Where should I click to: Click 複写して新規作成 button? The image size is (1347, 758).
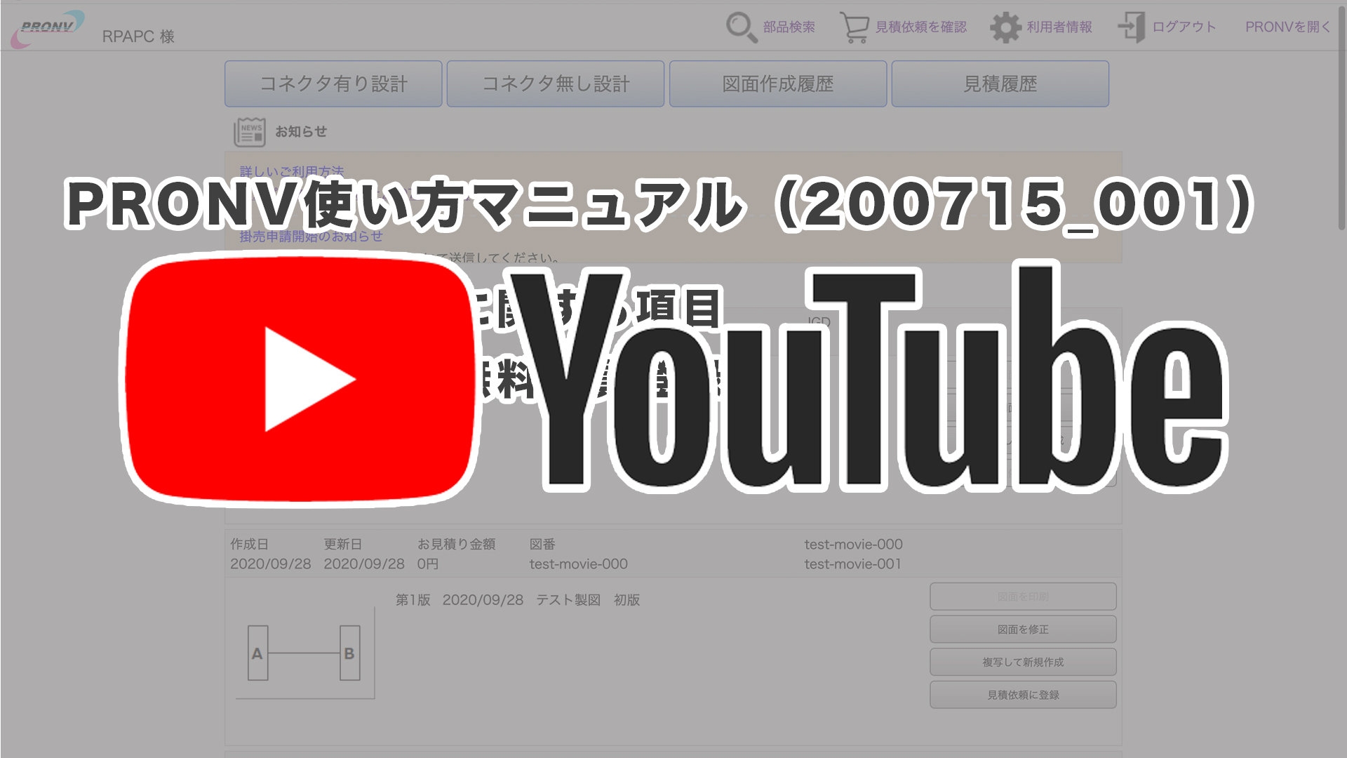[1023, 662]
